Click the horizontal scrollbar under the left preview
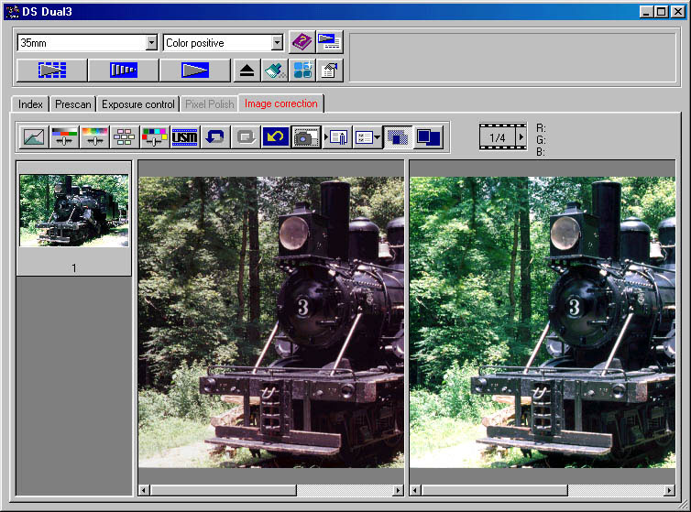This screenshot has height=512, width=691. (x=270, y=491)
